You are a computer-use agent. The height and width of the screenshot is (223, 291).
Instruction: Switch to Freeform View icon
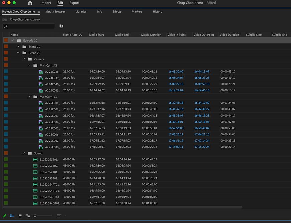click(28, 216)
